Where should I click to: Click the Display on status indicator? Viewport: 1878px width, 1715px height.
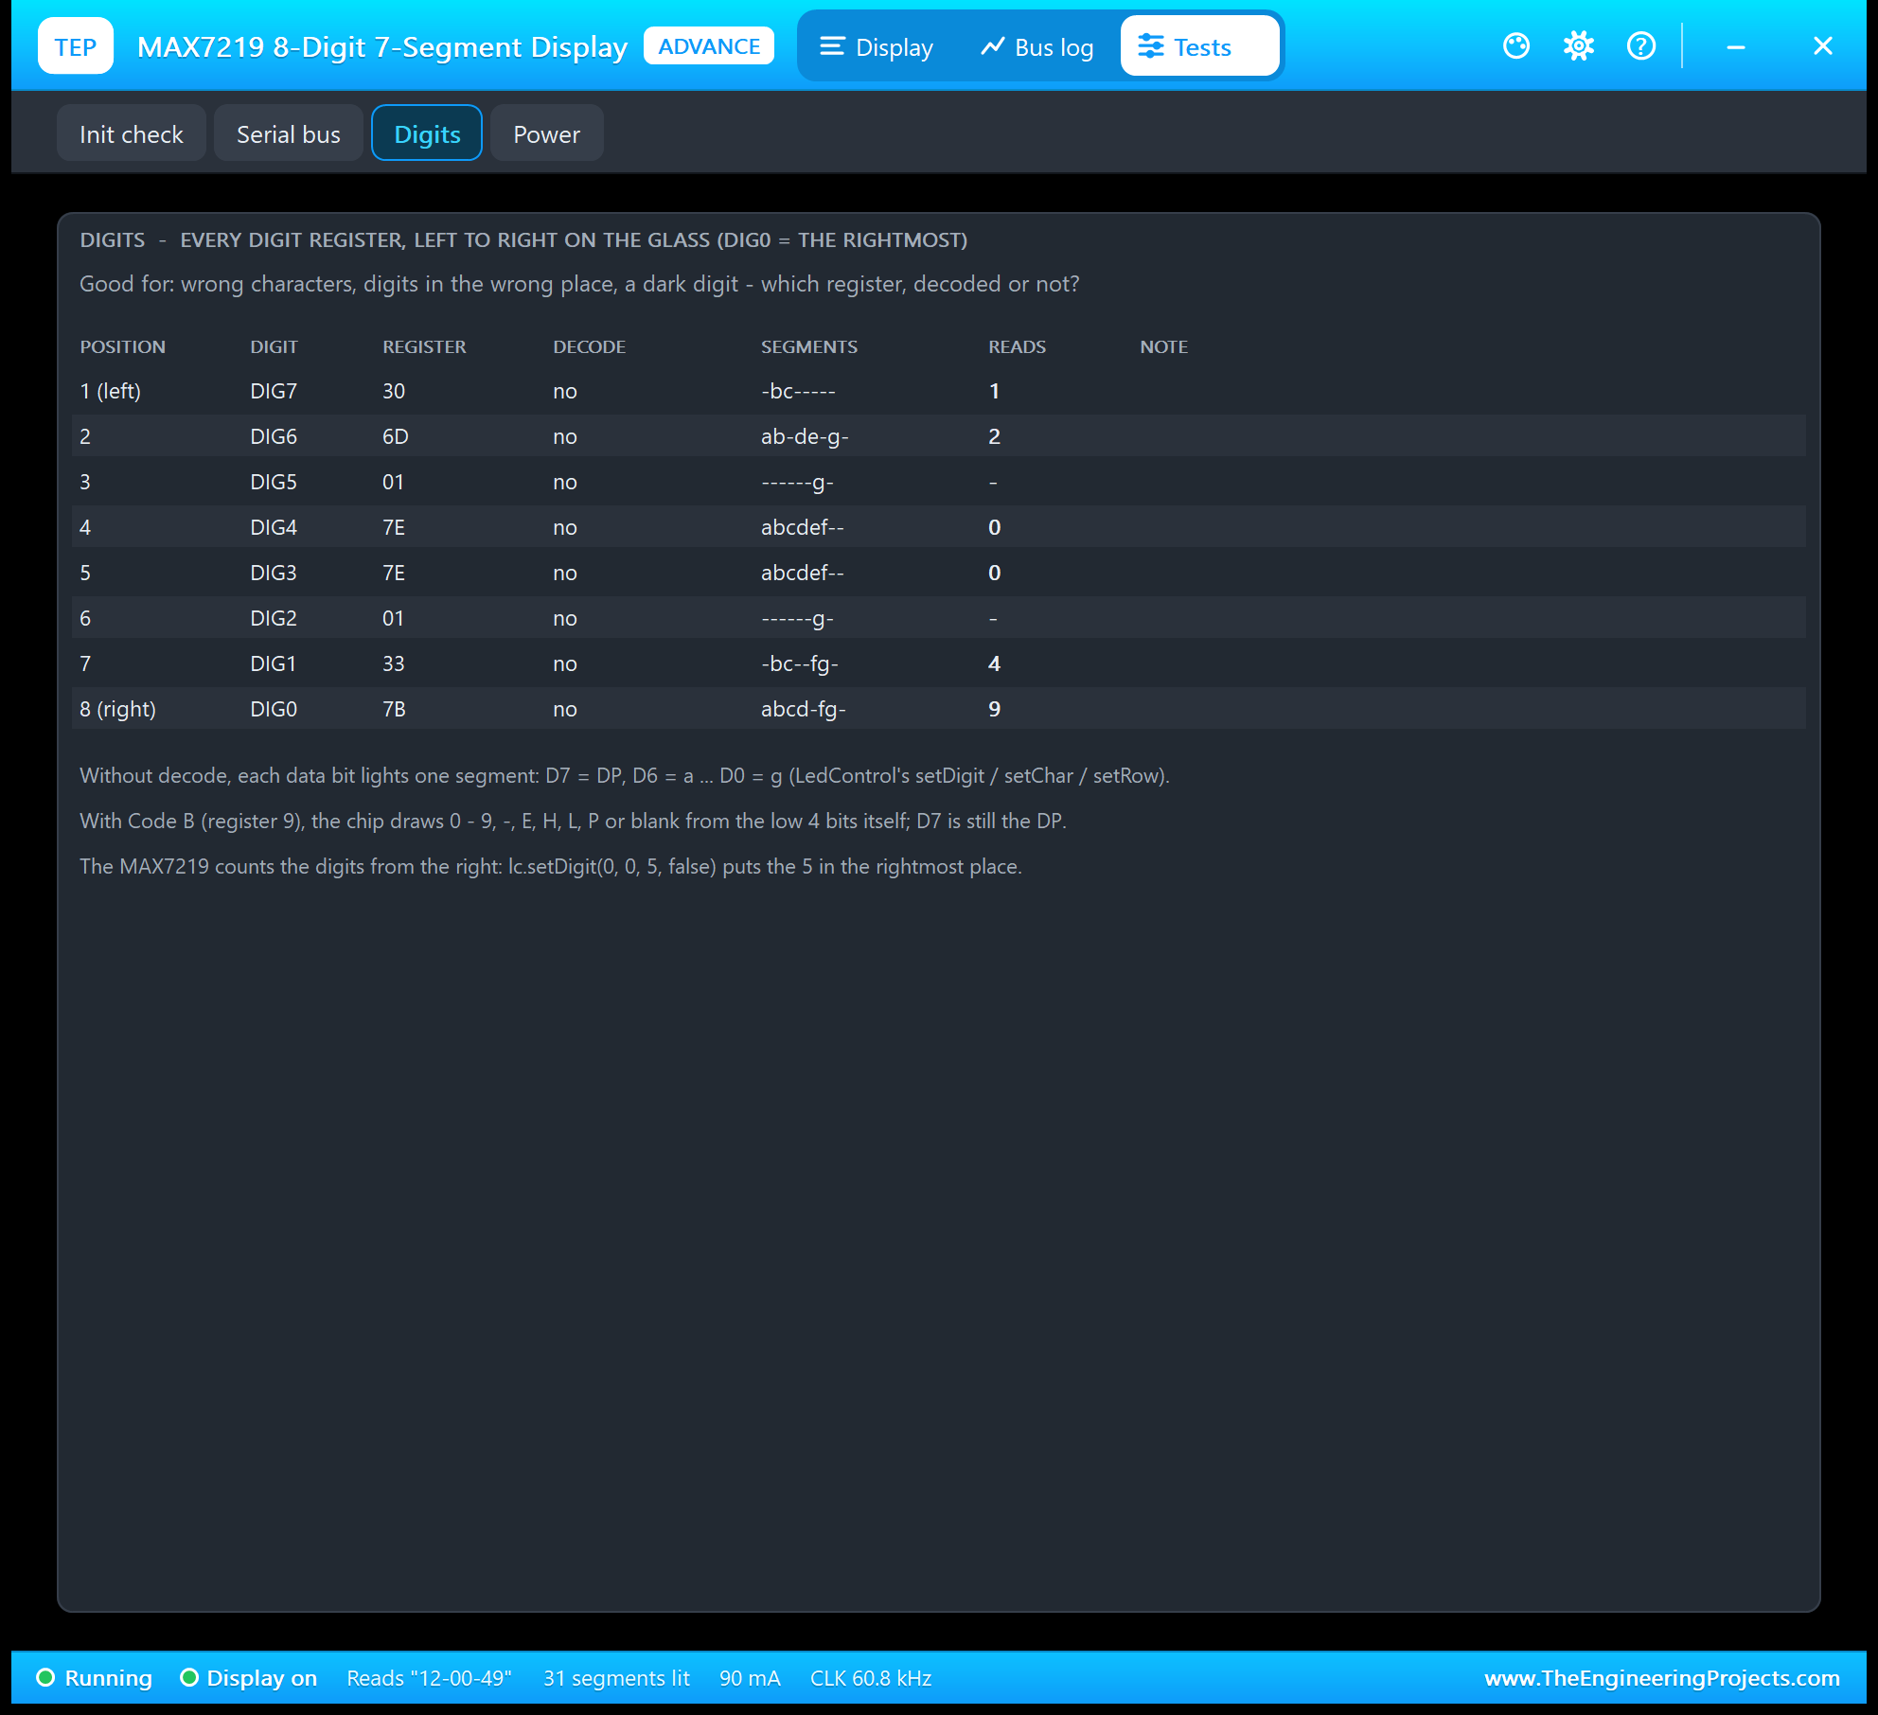point(249,1678)
